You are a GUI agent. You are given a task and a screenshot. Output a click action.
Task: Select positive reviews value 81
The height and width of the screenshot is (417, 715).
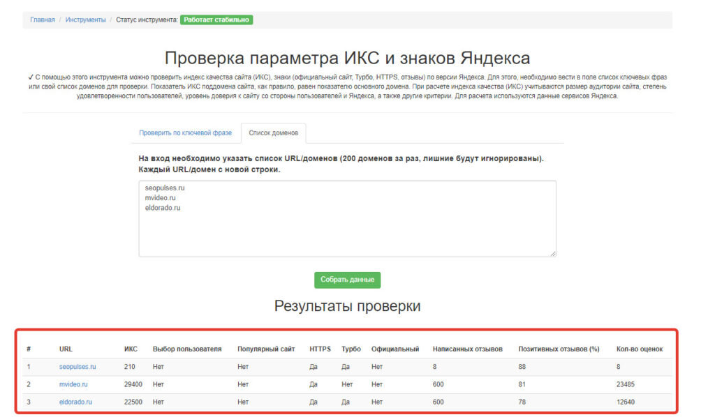coord(522,384)
